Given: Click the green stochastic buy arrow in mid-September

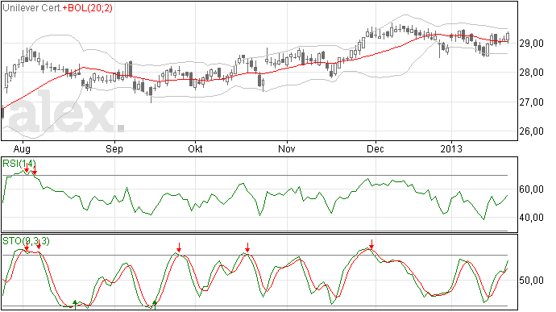Looking at the screenshot, I should pyautogui.click(x=155, y=304).
